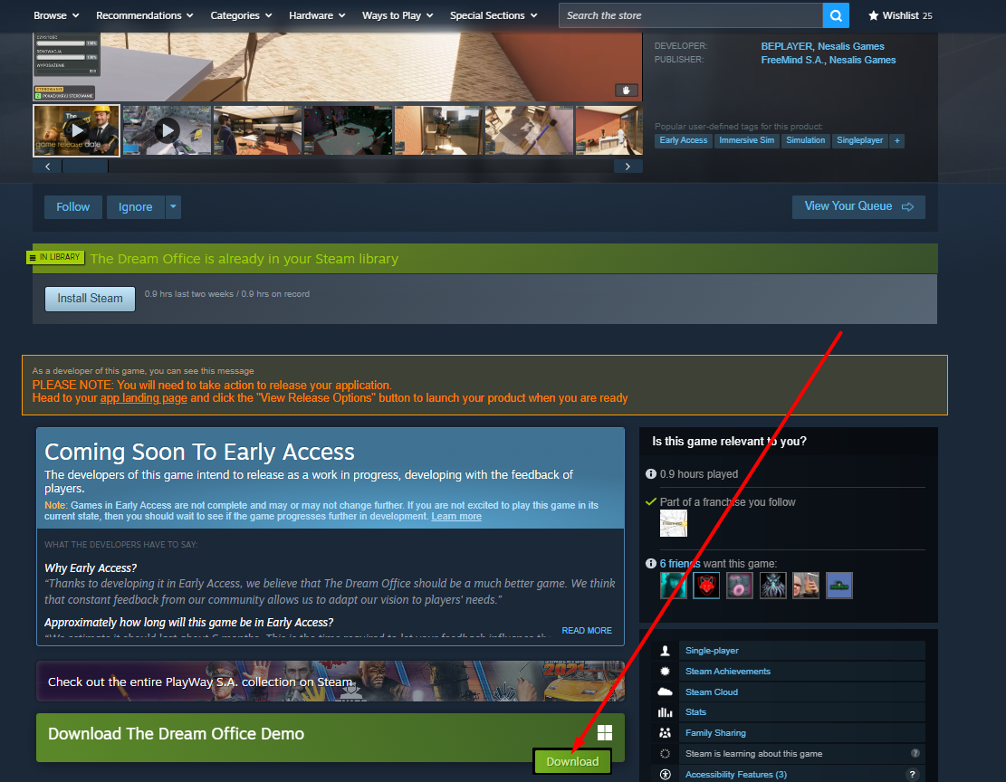Open the pink donut friend avatar
This screenshot has height=782, width=1006.
coord(740,585)
